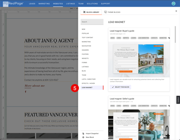Select the Lead Magnet category
This screenshot has height=140, width=180.
92,88
